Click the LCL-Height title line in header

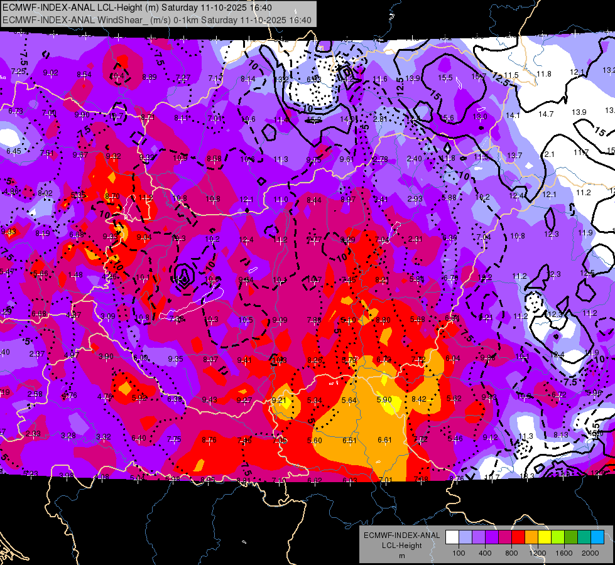point(138,8)
